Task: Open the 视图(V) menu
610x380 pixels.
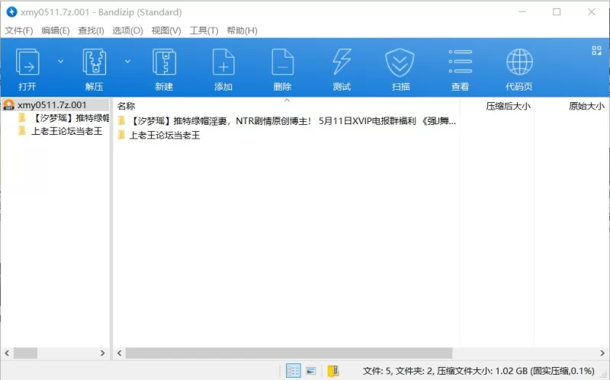Action: (166, 30)
